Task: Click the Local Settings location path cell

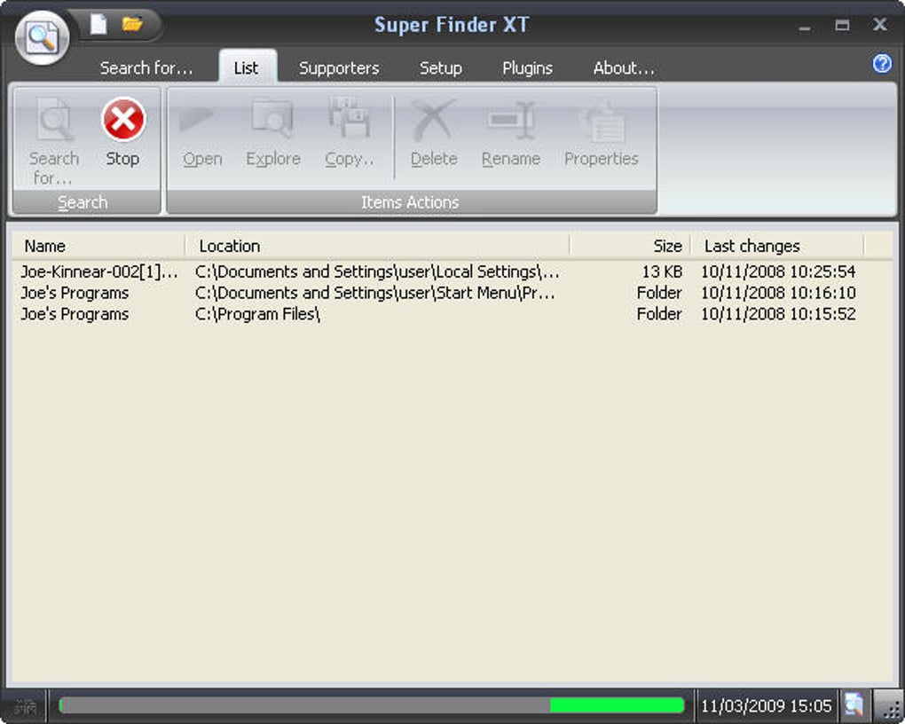Action: coord(377,271)
